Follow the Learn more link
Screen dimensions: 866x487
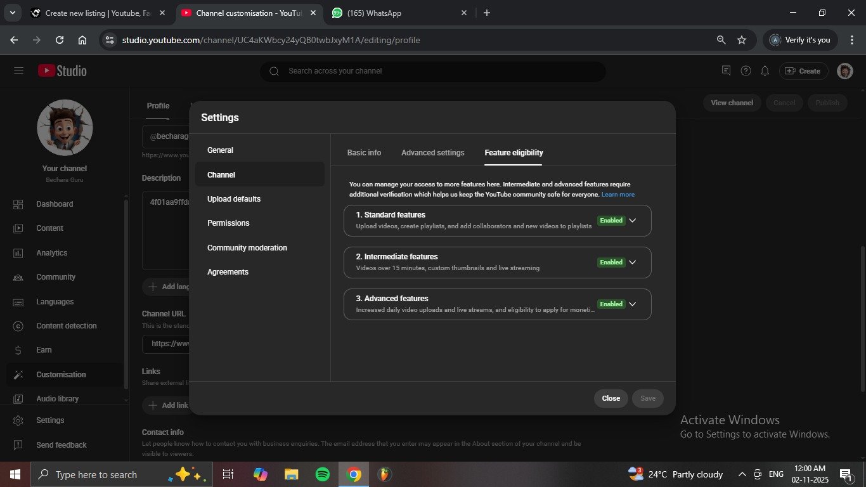(617, 195)
